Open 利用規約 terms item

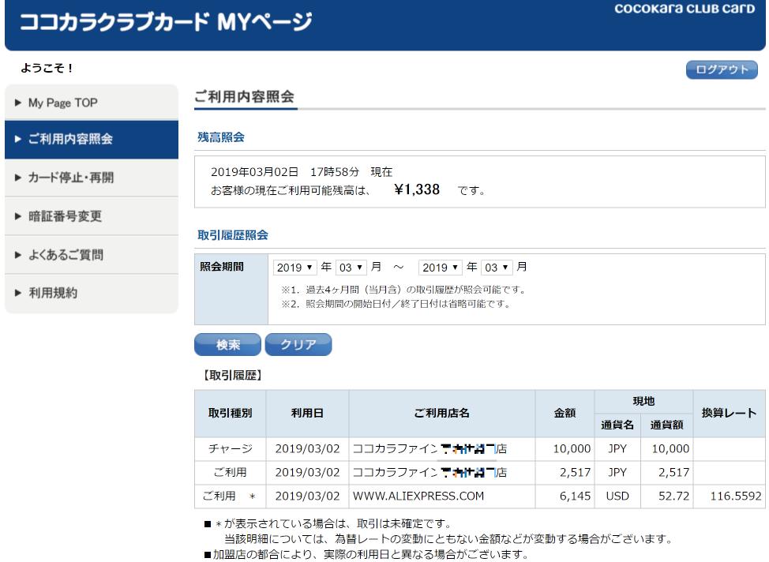(92, 294)
